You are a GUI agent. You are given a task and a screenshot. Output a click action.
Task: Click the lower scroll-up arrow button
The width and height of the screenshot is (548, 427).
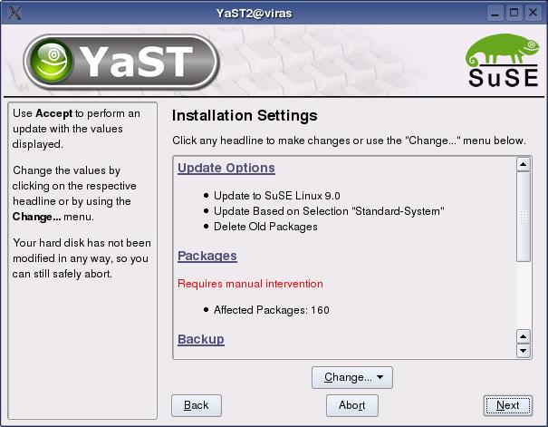pyautogui.click(x=524, y=336)
